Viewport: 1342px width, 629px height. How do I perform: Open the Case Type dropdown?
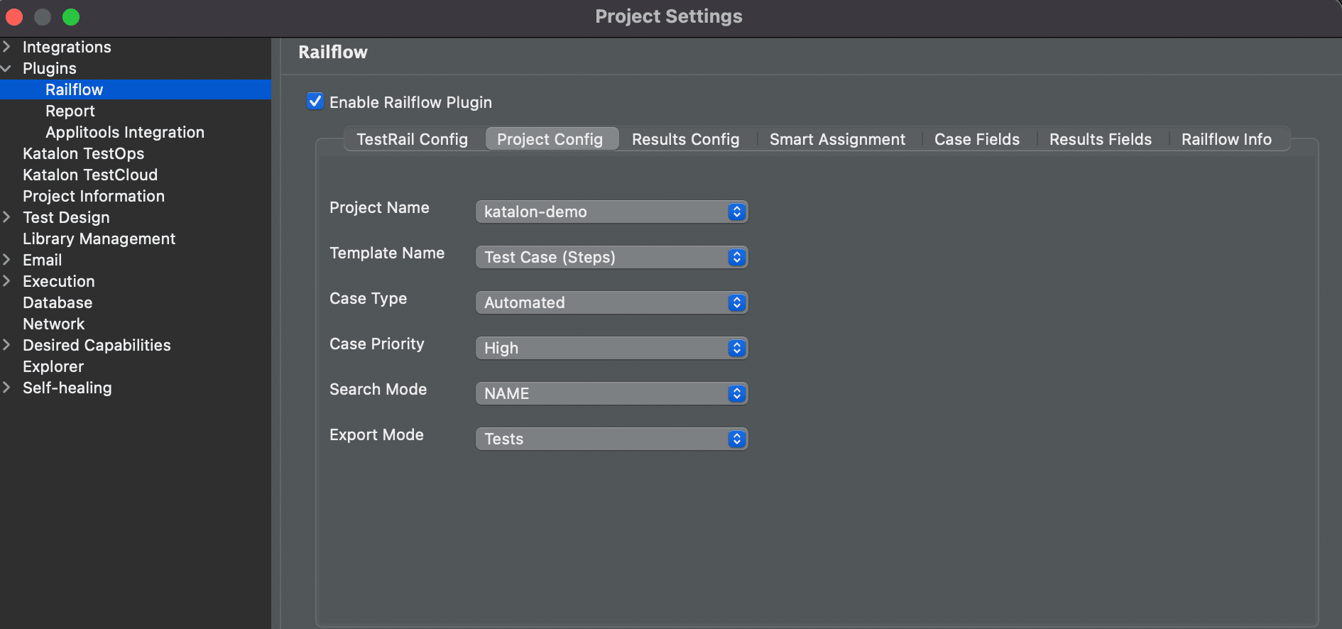611,302
